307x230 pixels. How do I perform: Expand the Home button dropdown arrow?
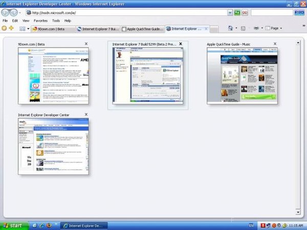[236, 28]
